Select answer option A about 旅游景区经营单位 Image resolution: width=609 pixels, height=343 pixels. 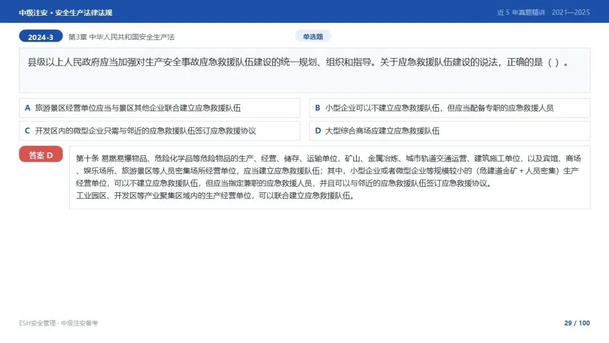[x=160, y=108]
